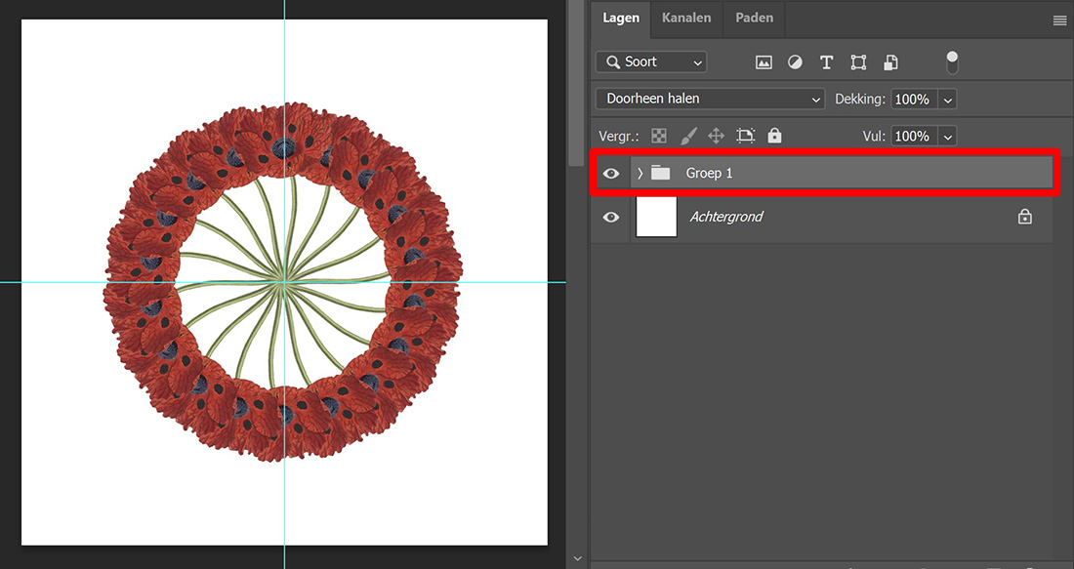1074x569 pixels.
Task: Expand the Groep 1 group contents
Action: pos(639,173)
